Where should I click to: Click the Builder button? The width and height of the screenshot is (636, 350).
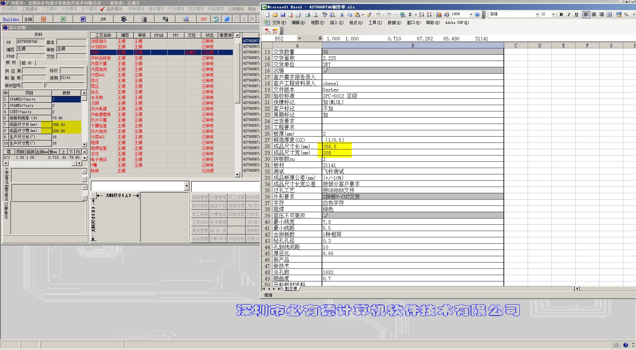point(11,19)
